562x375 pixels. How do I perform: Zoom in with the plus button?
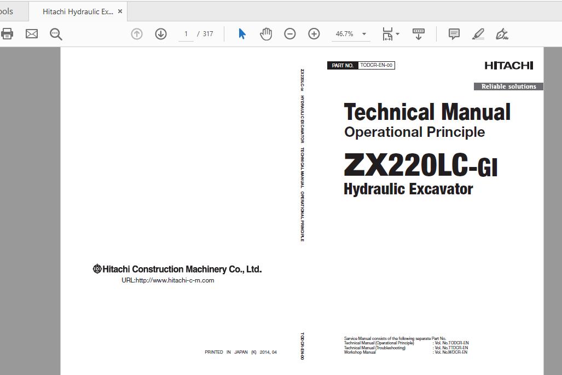pyautogui.click(x=314, y=34)
